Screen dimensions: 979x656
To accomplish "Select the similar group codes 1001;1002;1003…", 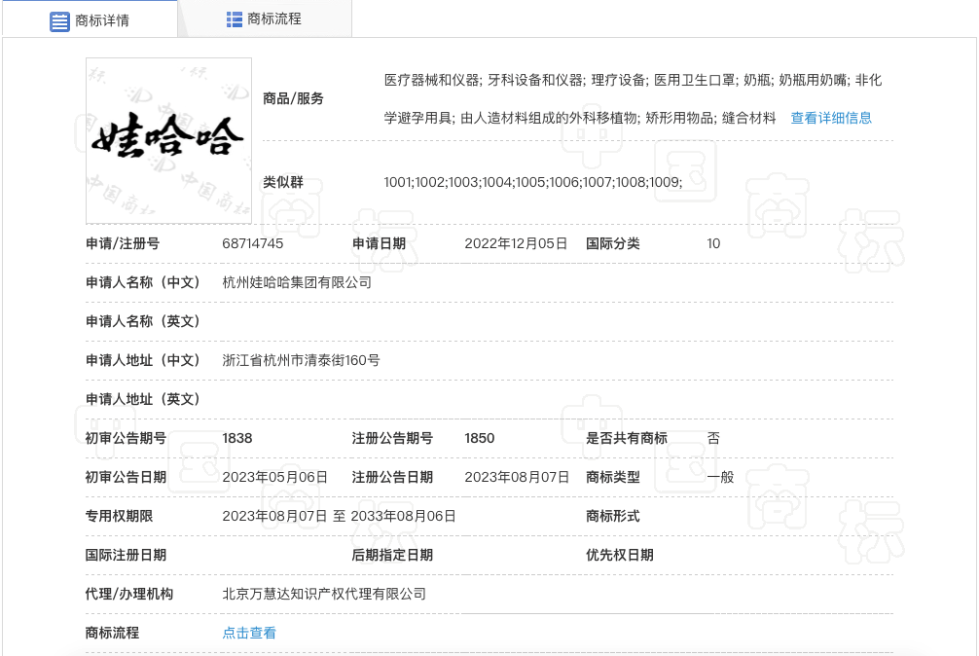I will tap(533, 182).
